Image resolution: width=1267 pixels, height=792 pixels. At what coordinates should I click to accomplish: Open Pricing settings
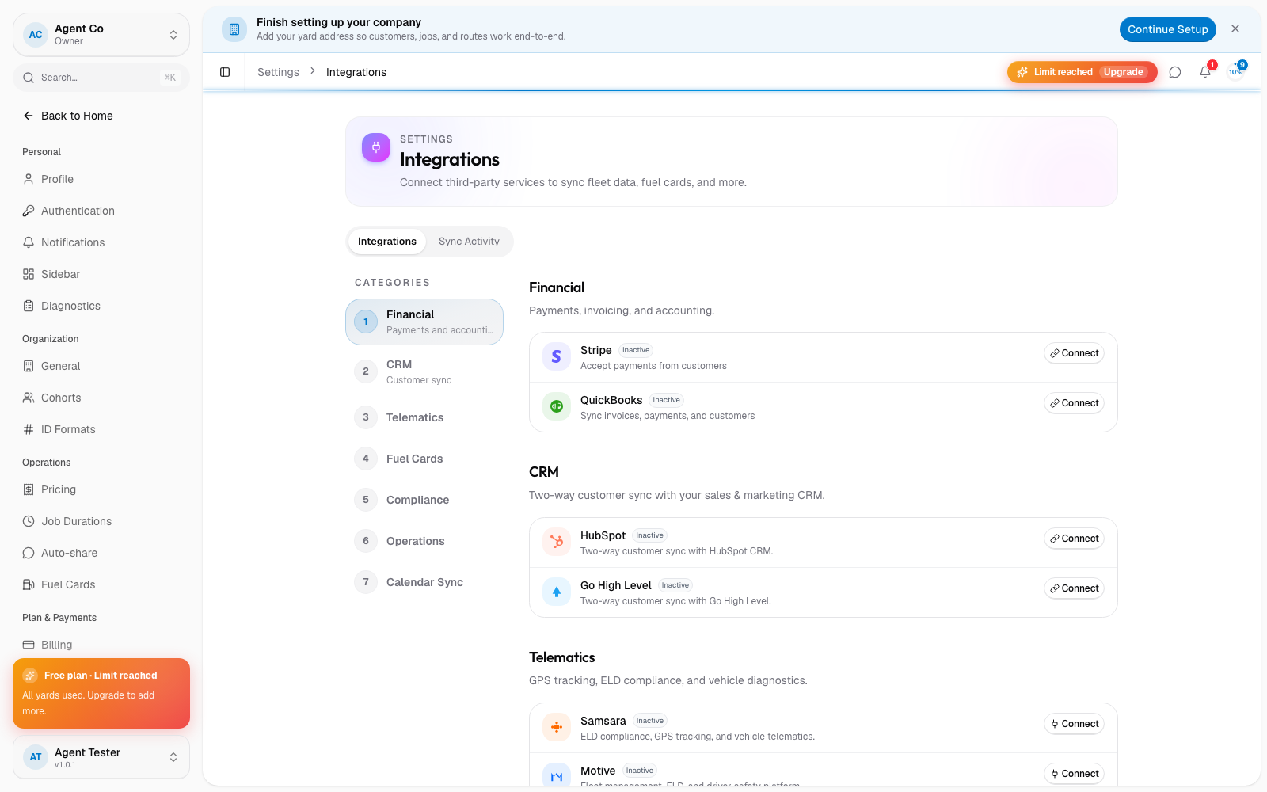coord(101,489)
